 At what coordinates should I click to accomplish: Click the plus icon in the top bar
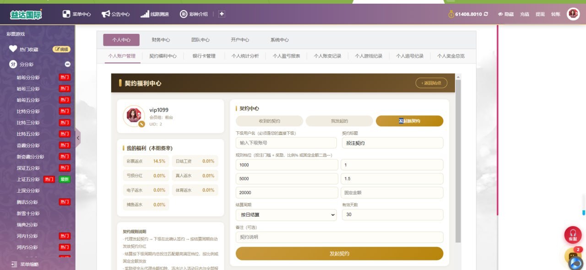[222, 14]
